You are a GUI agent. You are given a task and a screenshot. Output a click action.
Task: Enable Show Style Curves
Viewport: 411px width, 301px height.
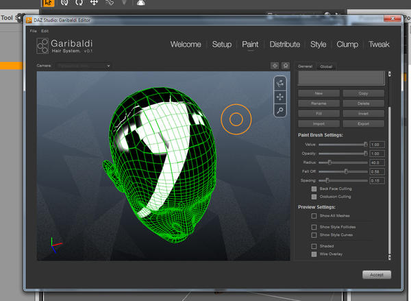(x=314, y=235)
